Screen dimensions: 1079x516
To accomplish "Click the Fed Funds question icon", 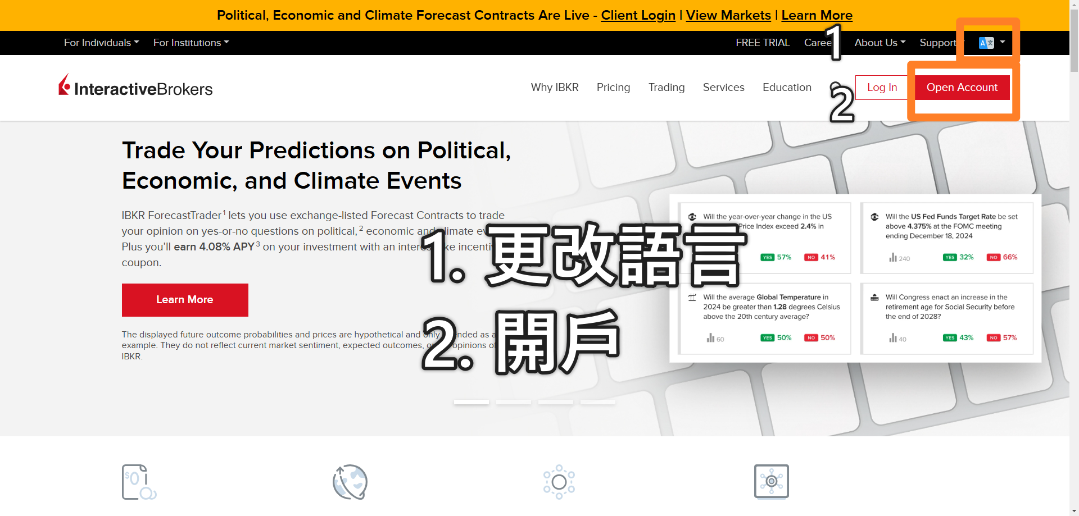I will (874, 217).
